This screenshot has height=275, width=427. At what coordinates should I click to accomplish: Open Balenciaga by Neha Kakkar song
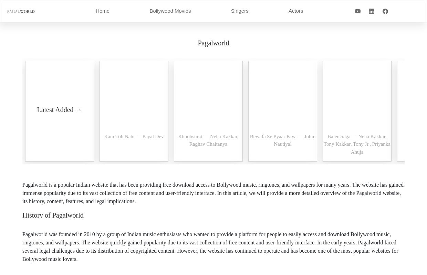[x=357, y=144]
